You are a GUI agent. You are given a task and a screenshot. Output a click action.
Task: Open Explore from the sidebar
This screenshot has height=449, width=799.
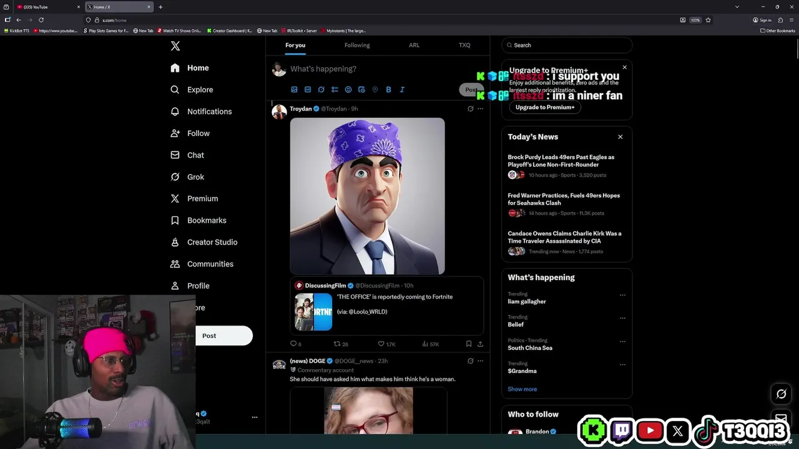coord(192,90)
